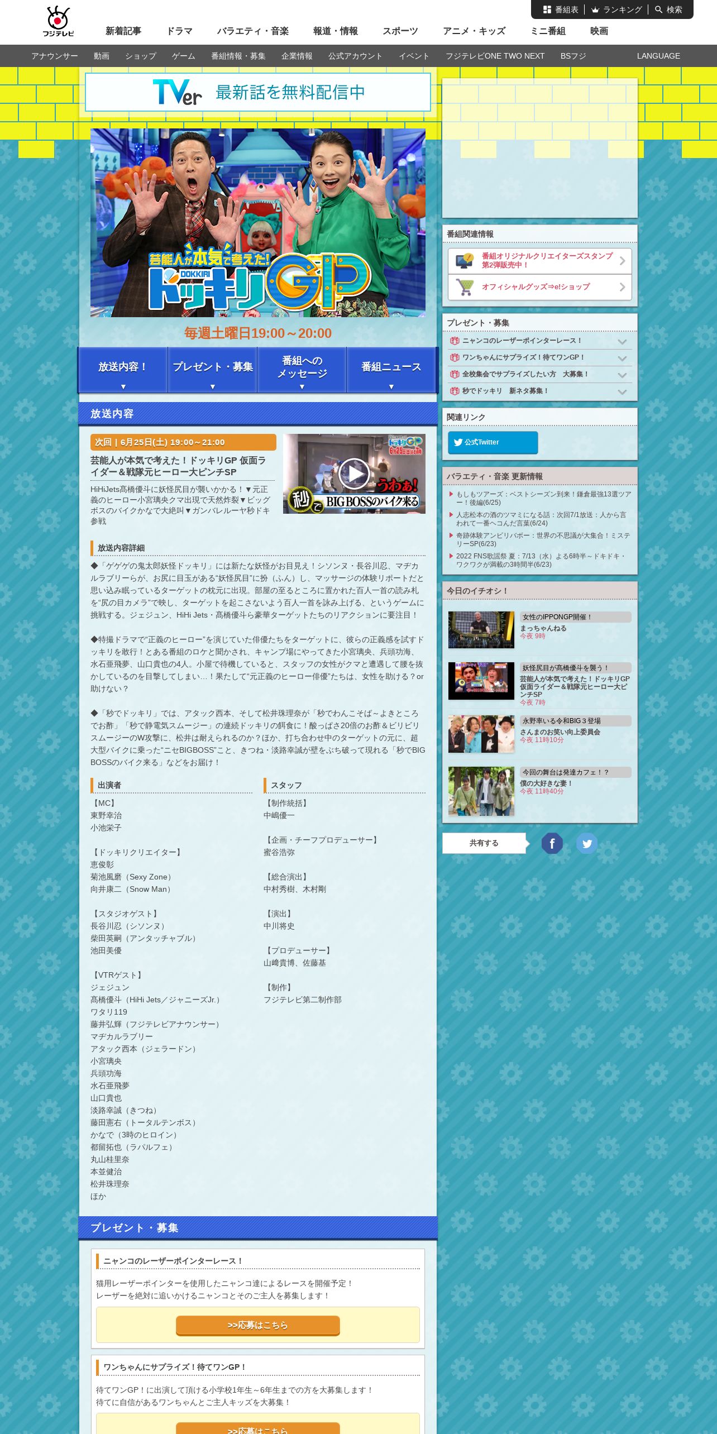Jump to 番組へのメッセージ tab
The image size is (717, 1434).
tap(302, 370)
